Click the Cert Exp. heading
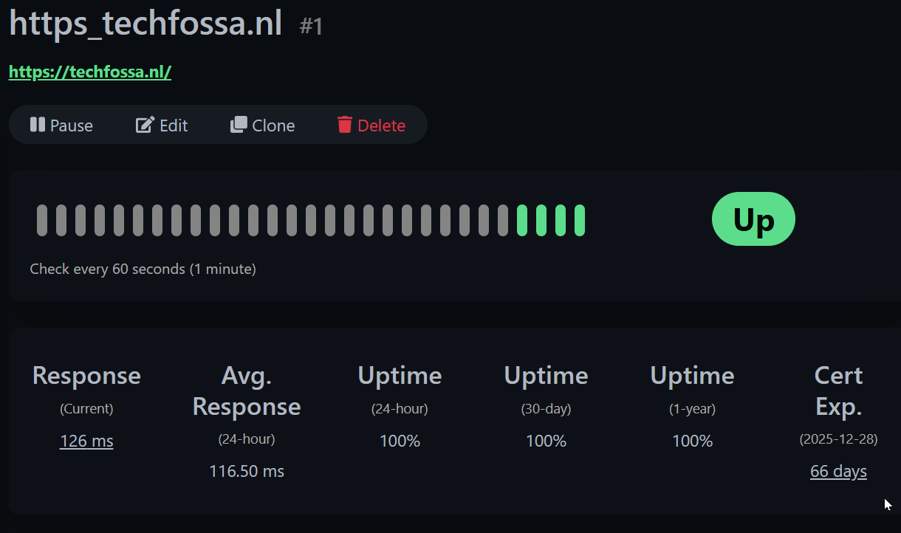 coord(838,391)
